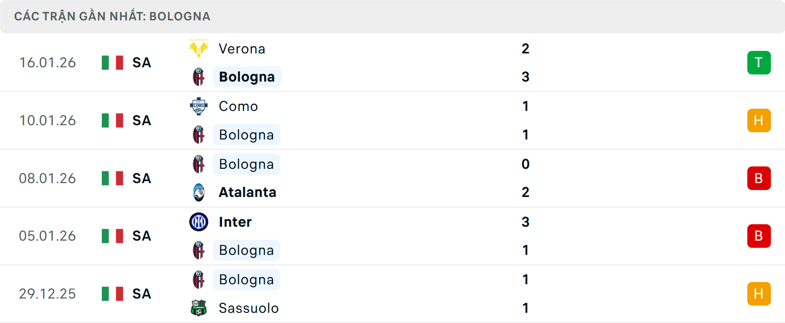This screenshot has height=323, width=785.
Task: Select the Sassuolo club crest
Action: (x=199, y=308)
